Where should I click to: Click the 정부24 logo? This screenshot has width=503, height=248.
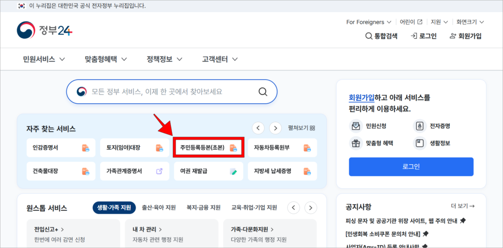click(45, 30)
